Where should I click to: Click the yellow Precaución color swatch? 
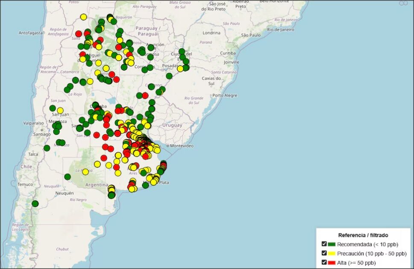332,253
